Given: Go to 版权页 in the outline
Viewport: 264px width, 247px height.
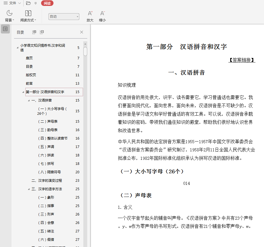Looking at the screenshot, I should pos(31,75).
